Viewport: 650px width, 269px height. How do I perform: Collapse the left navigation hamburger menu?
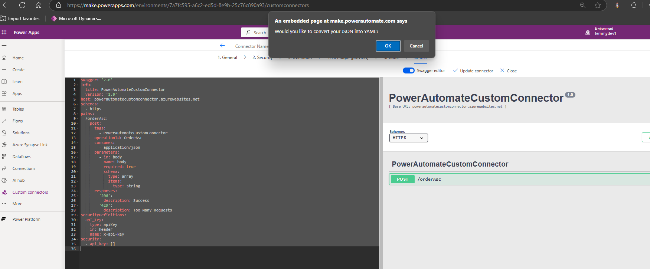point(4,46)
